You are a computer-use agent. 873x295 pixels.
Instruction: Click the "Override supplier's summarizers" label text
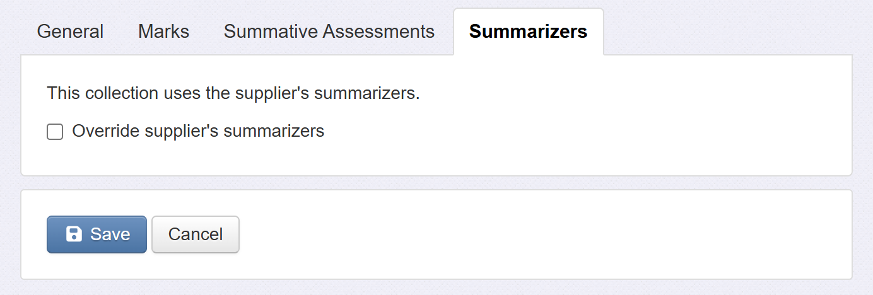click(198, 131)
